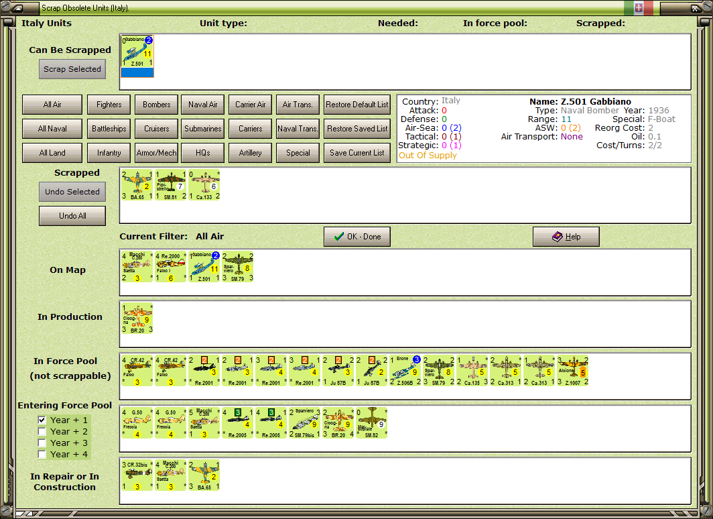Screen dimensions: 713x519
Task: Filter by All Land units
Action: click(x=52, y=153)
